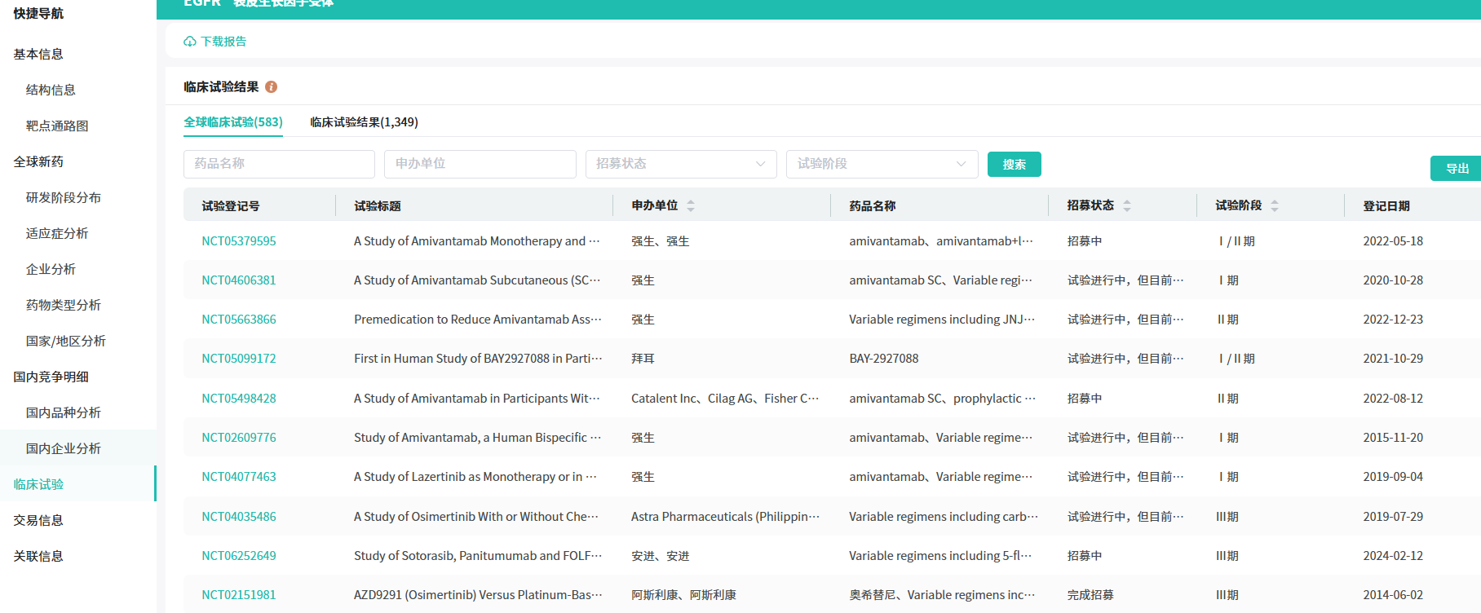Image resolution: width=1481 pixels, height=613 pixels.
Task: Click the info icon beside 临床试验结果
Action: pyautogui.click(x=272, y=87)
